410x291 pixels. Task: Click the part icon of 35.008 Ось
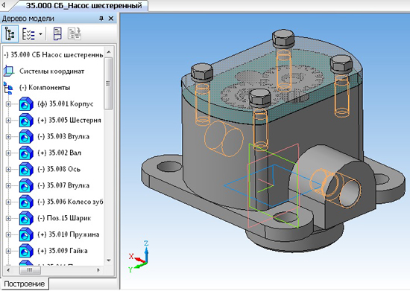[26, 169]
